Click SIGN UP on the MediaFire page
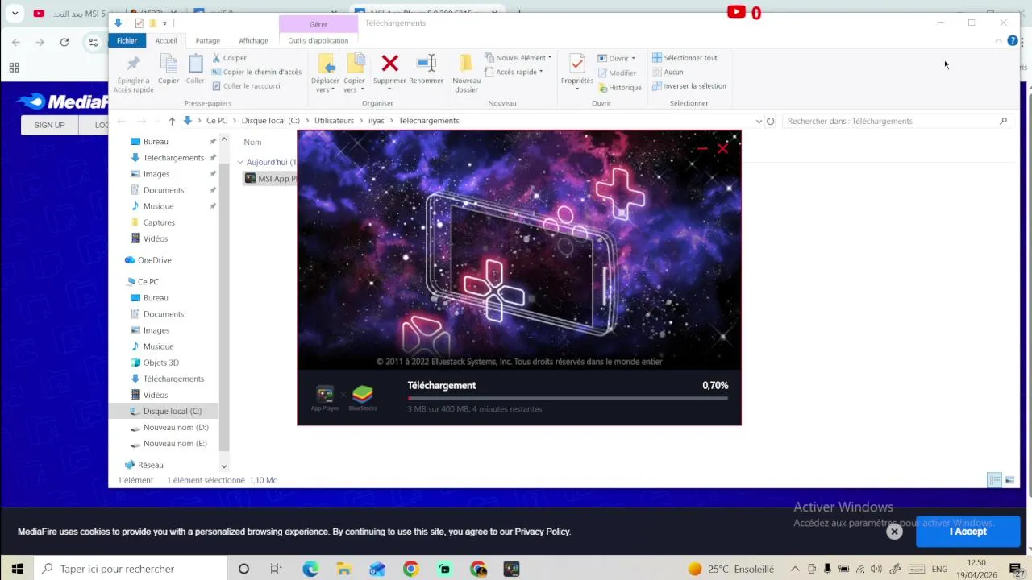Screen dimensions: 1032x580 coord(49,125)
